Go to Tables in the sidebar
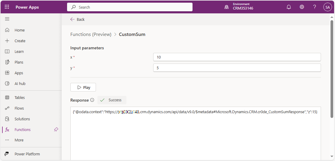Image resolution: width=335 pixels, height=161 pixels. pyautogui.click(x=20, y=98)
